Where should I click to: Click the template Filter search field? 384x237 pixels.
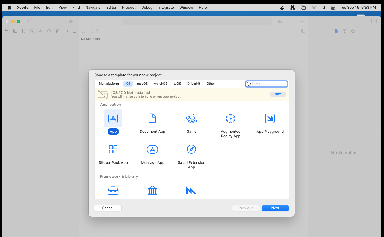[269, 84]
